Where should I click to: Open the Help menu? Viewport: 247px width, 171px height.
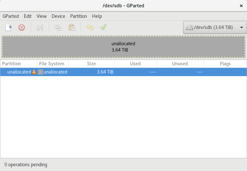tap(97, 16)
